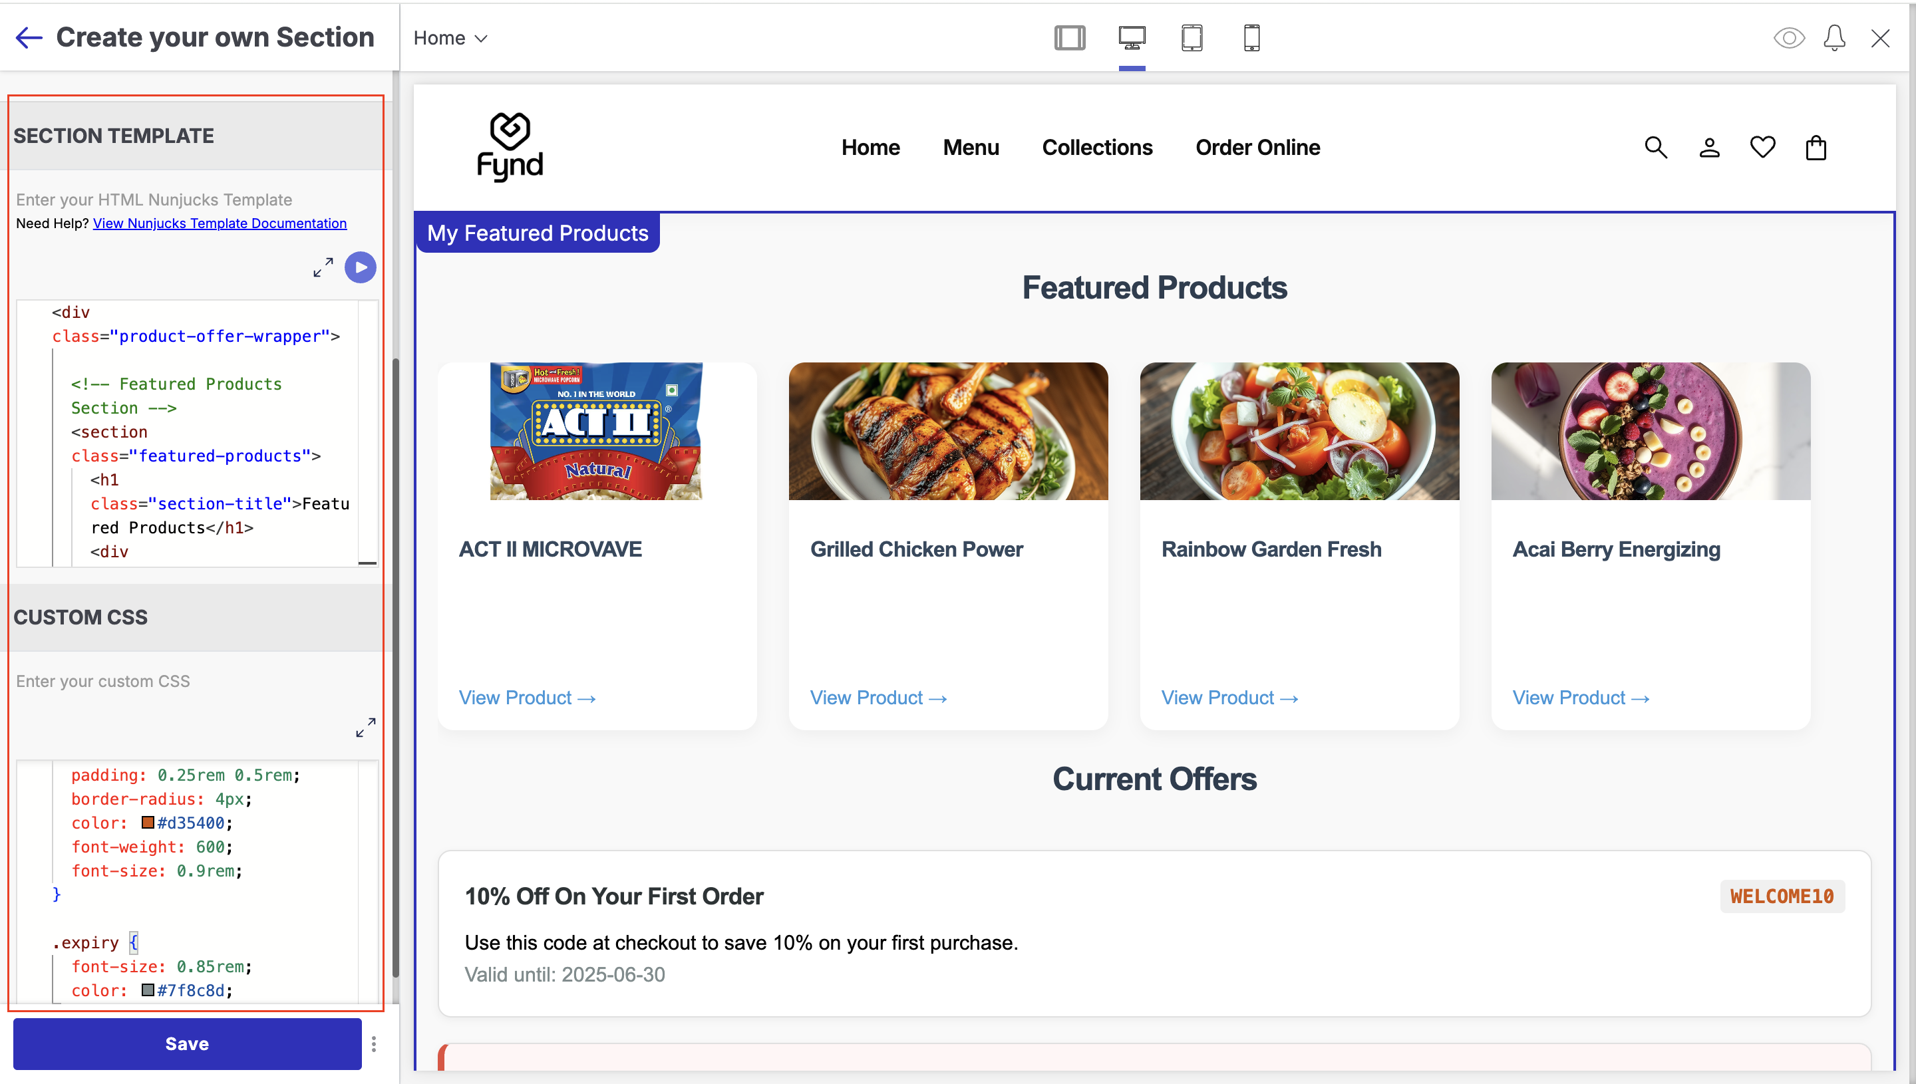This screenshot has width=1916, height=1084.
Task: Open the user account icon
Action: [x=1709, y=148]
